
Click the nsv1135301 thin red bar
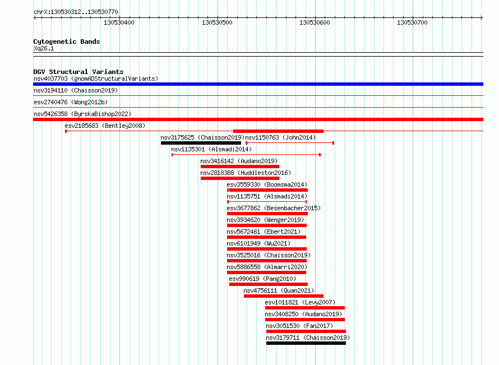(x=246, y=155)
